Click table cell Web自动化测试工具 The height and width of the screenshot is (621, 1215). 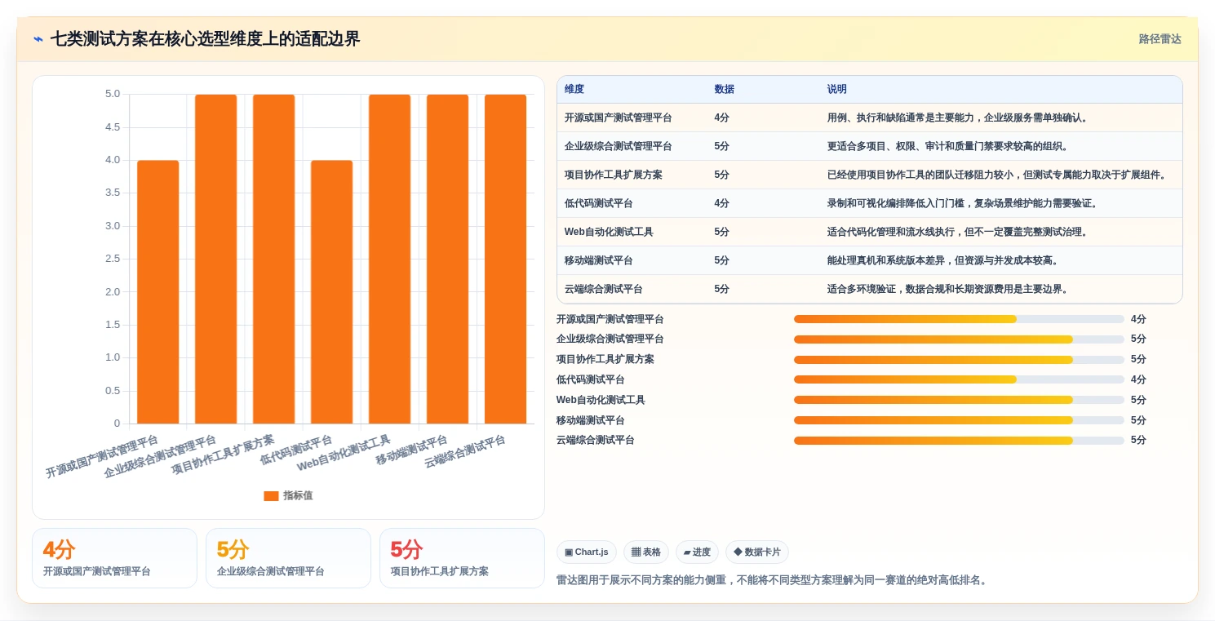click(x=609, y=232)
